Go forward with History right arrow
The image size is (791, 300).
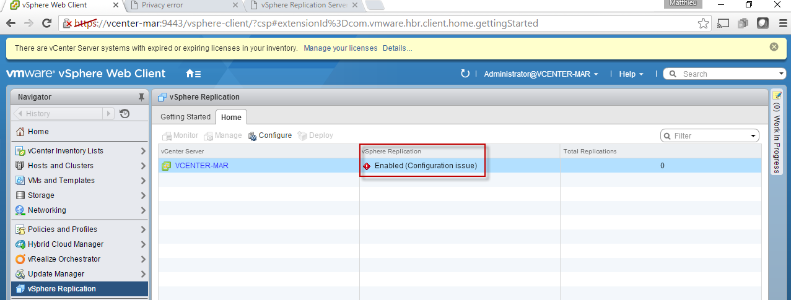(x=108, y=114)
